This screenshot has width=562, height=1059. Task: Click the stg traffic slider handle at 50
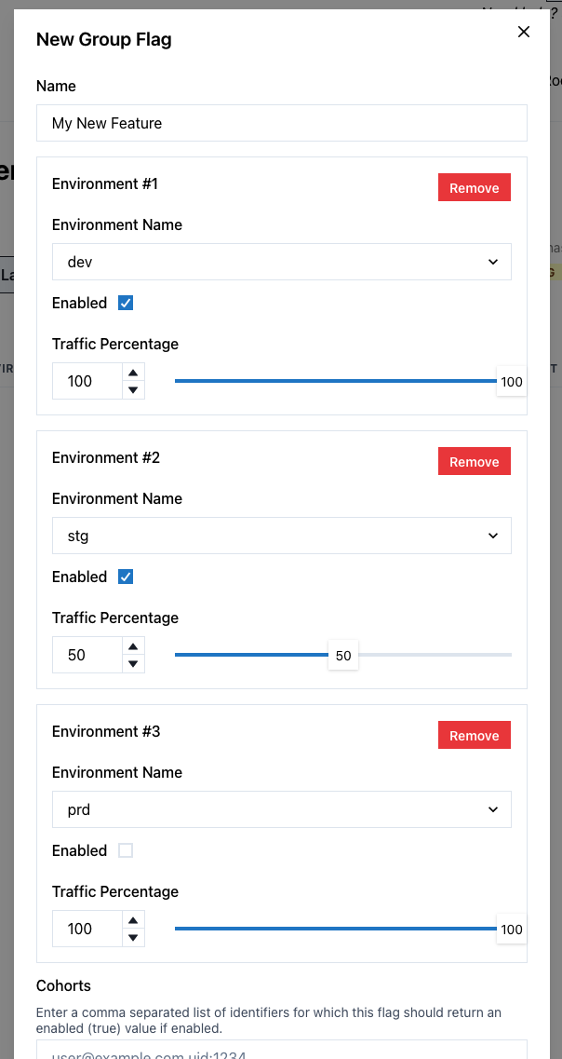(343, 656)
